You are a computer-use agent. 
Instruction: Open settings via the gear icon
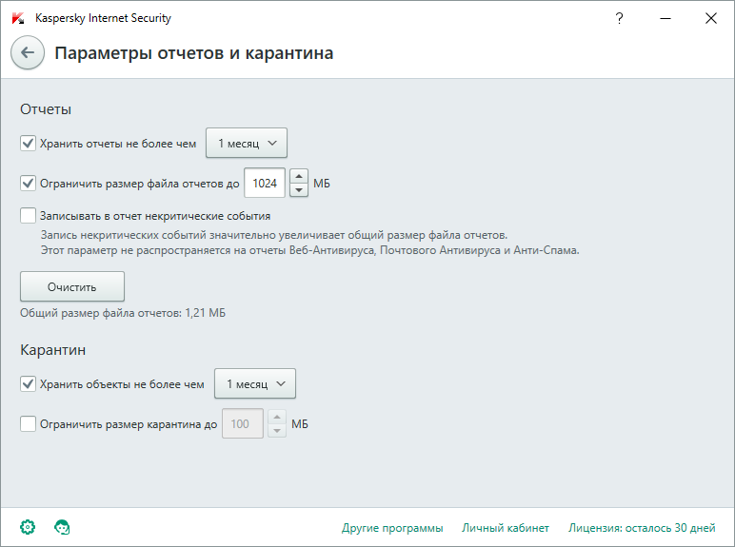(28, 527)
